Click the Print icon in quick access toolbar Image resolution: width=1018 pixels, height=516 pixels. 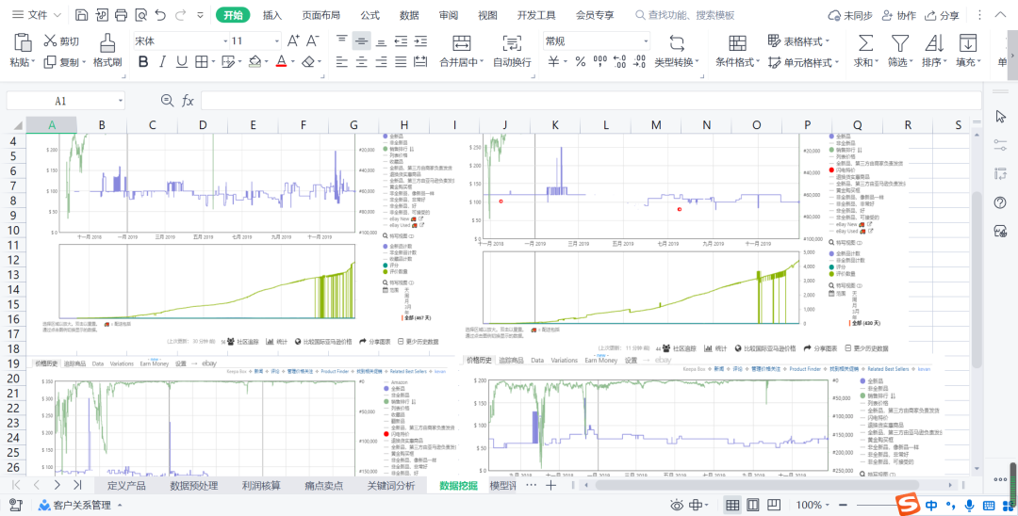tap(121, 15)
